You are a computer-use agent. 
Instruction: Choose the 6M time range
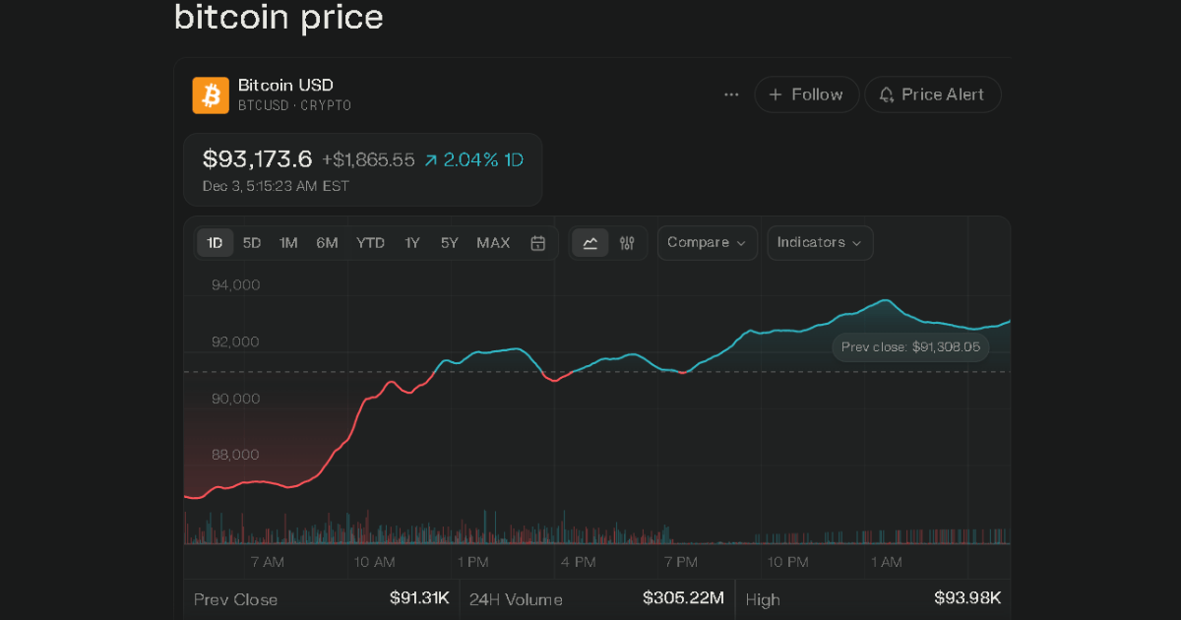(x=327, y=243)
